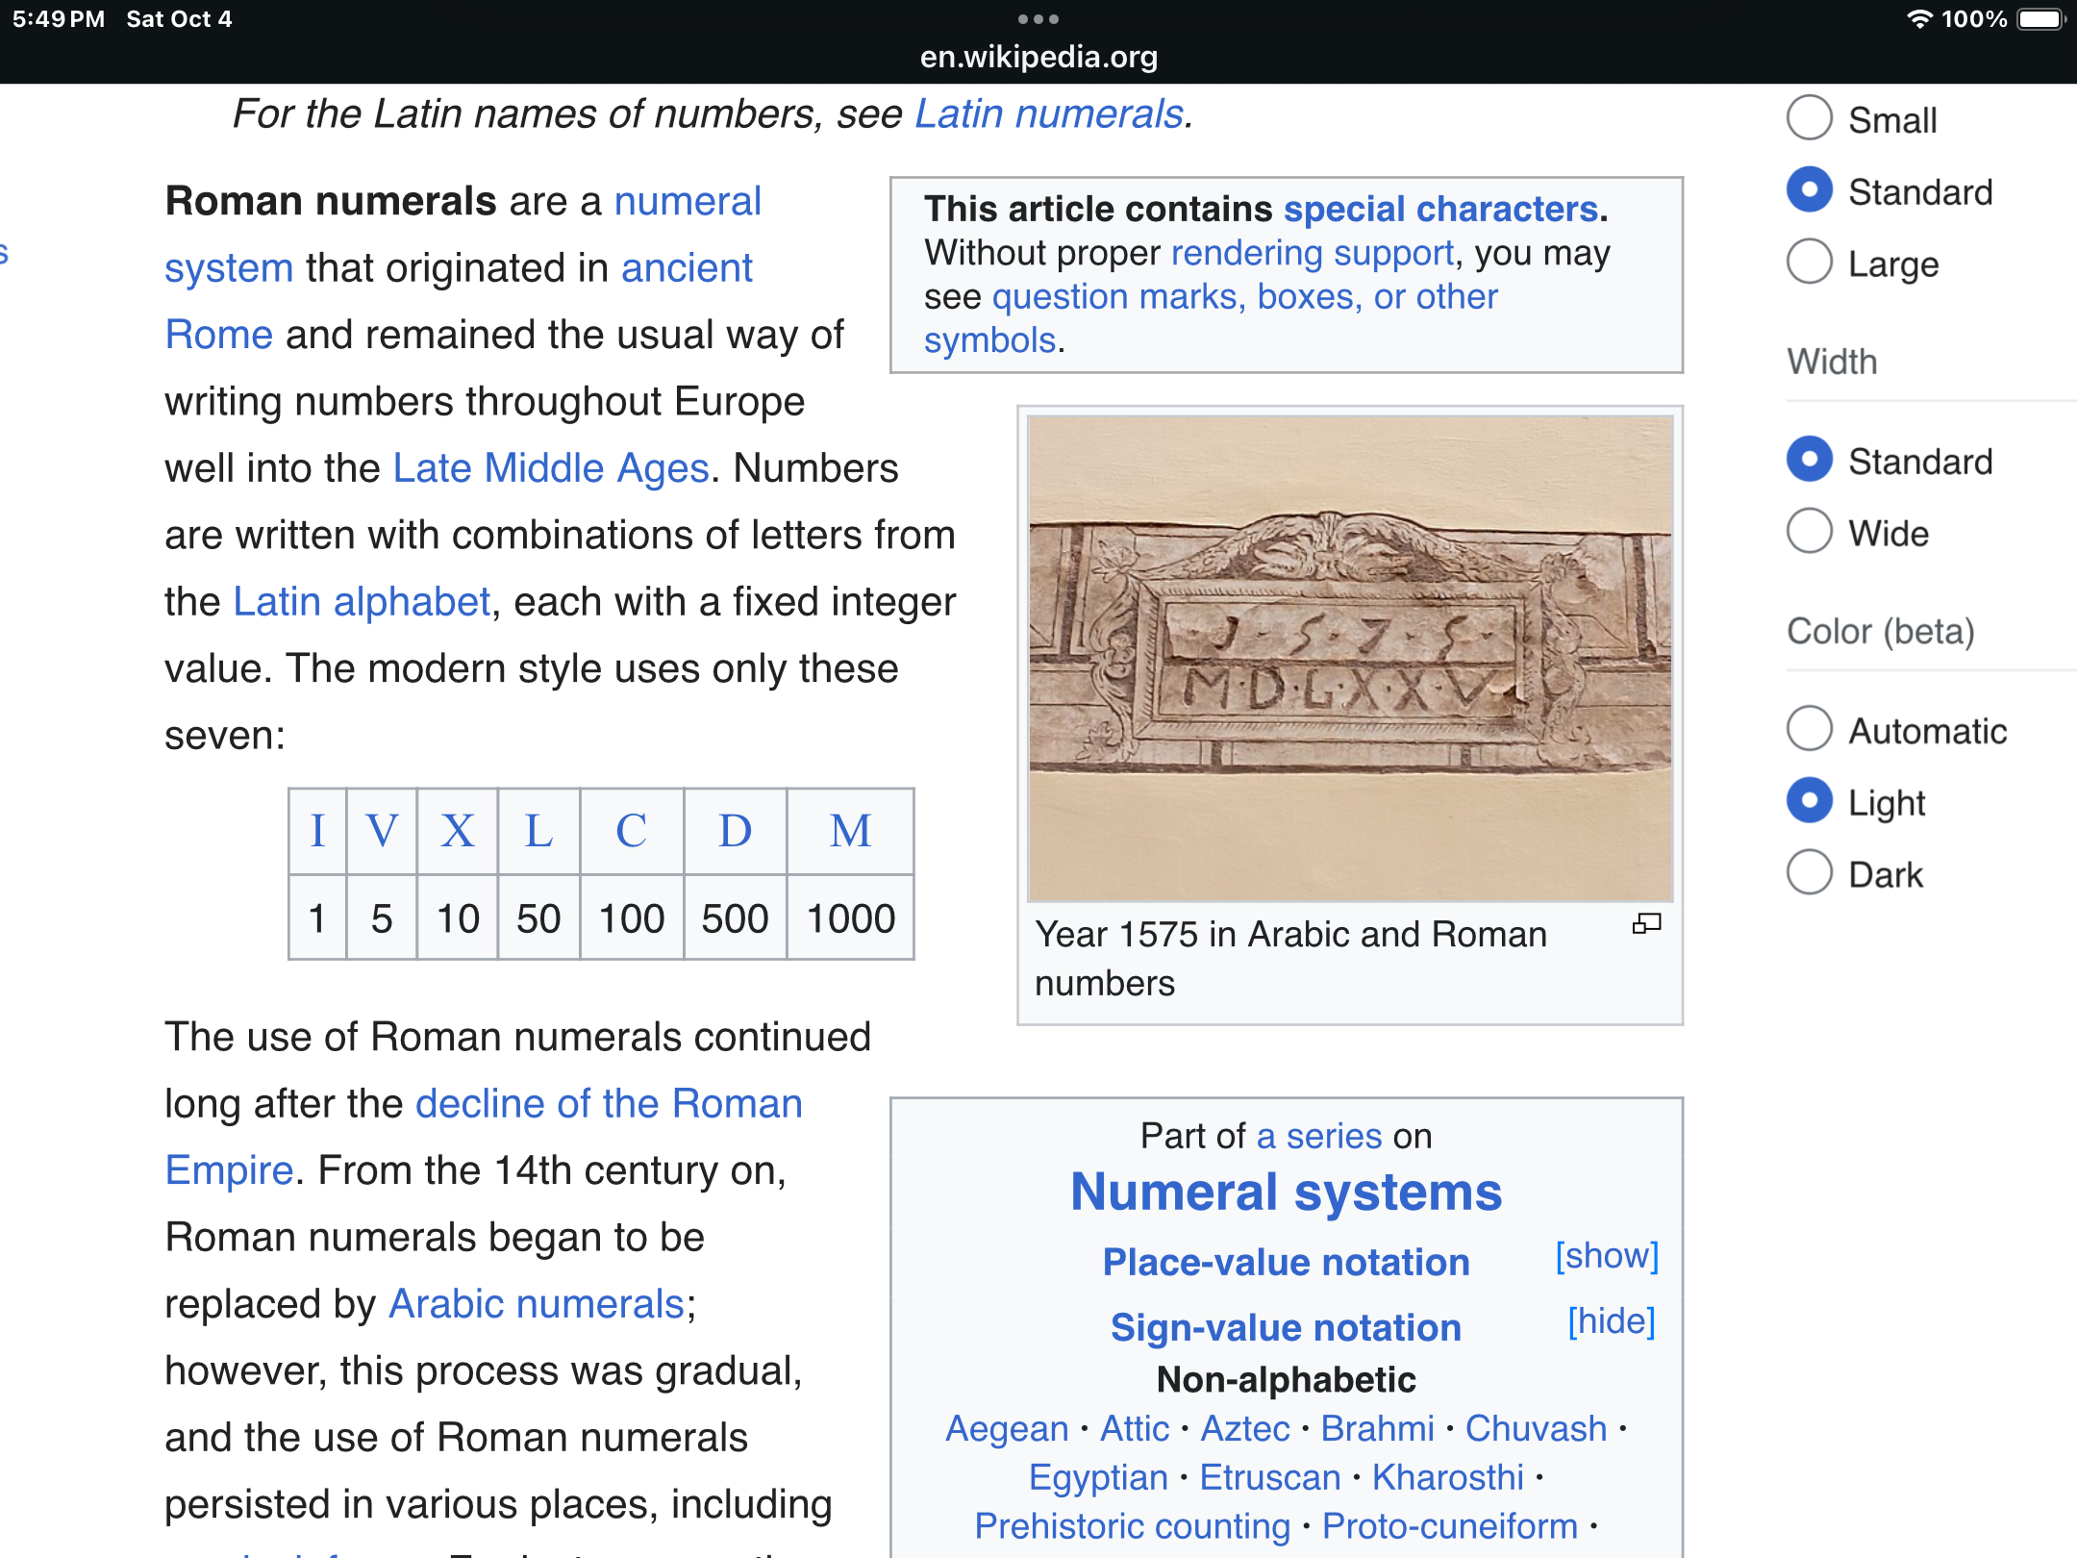Open the Latin numerals link
2077x1558 pixels.
[1048, 114]
